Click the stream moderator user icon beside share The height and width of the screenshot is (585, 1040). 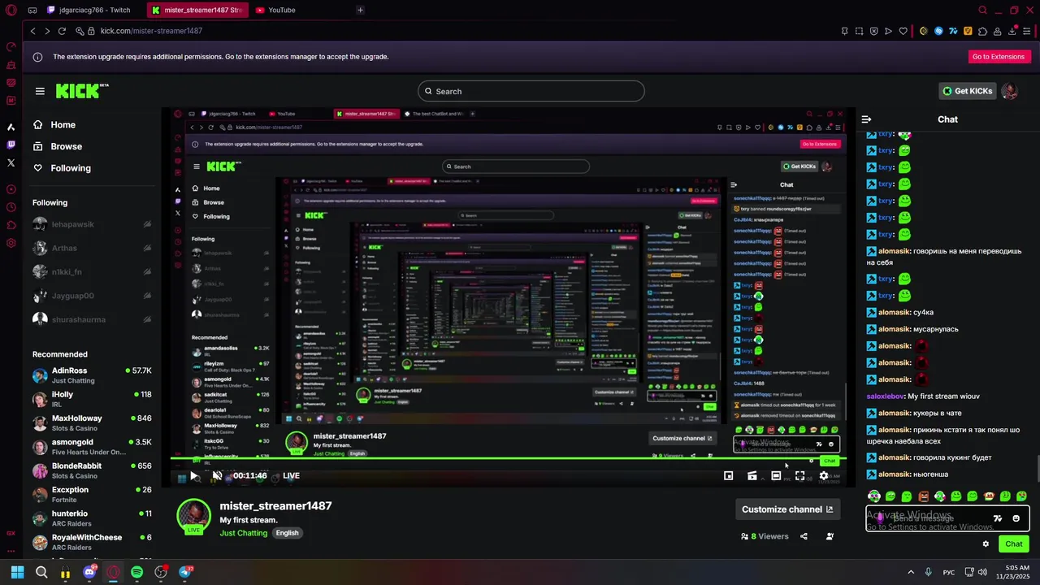click(830, 536)
